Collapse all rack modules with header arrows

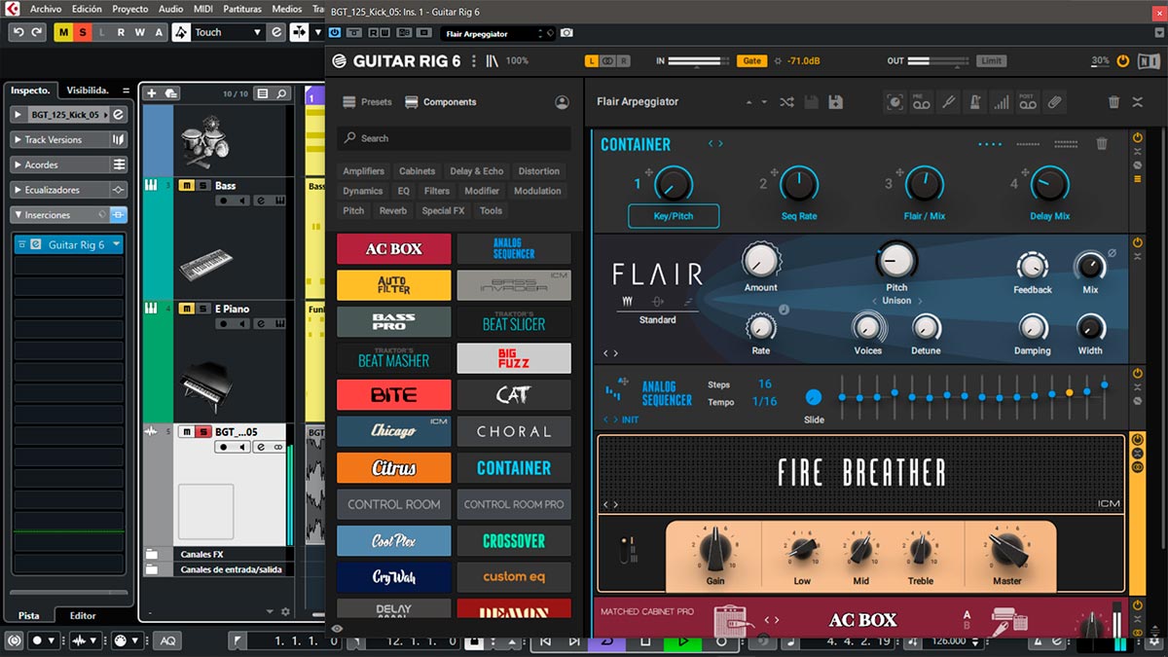1137,101
